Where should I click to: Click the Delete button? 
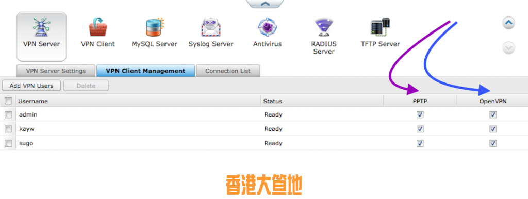point(86,86)
